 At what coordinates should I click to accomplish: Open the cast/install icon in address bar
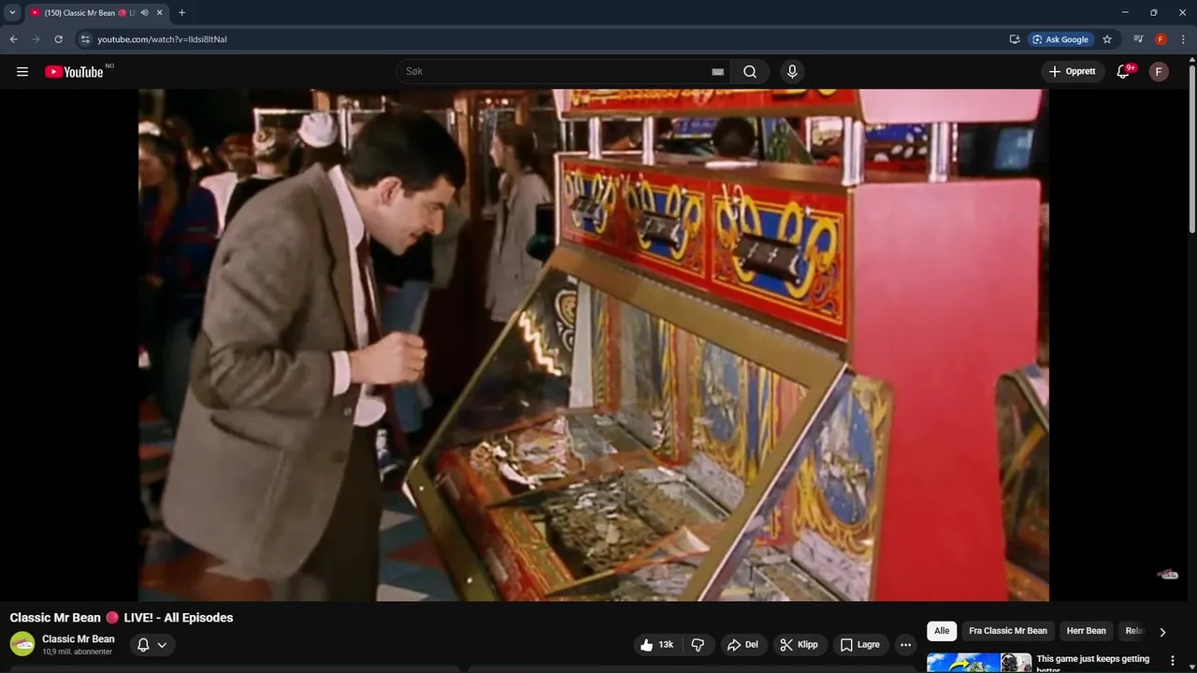pos(1015,39)
